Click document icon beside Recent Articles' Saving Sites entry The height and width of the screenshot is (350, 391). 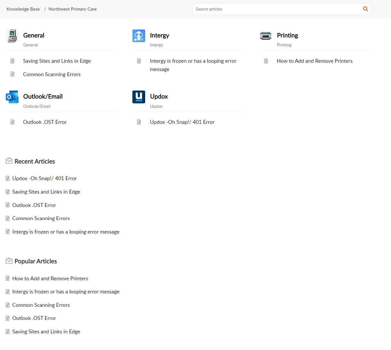(8, 192)
